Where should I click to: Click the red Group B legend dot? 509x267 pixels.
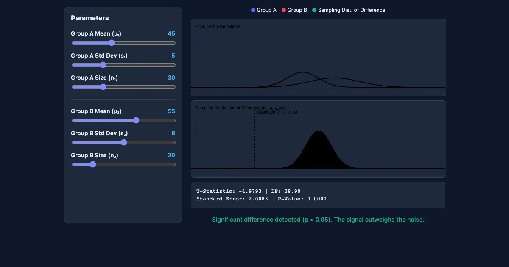pyautogui.click(x=284, y=10)
